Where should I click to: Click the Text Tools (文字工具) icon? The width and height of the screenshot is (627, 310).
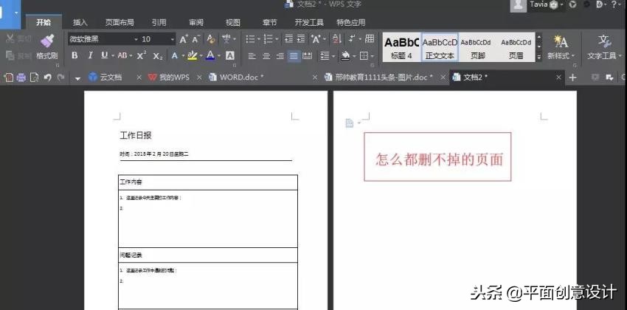pyautogui.click(x=605, y=41)
